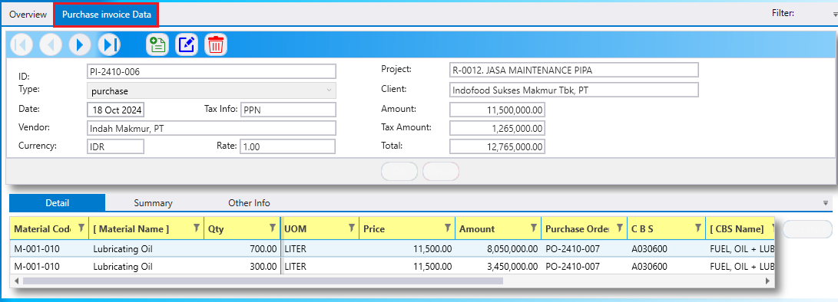This screenshot has width=838, height=302.
Task: Click the Rate field 1.00
Action: point(288,146)
